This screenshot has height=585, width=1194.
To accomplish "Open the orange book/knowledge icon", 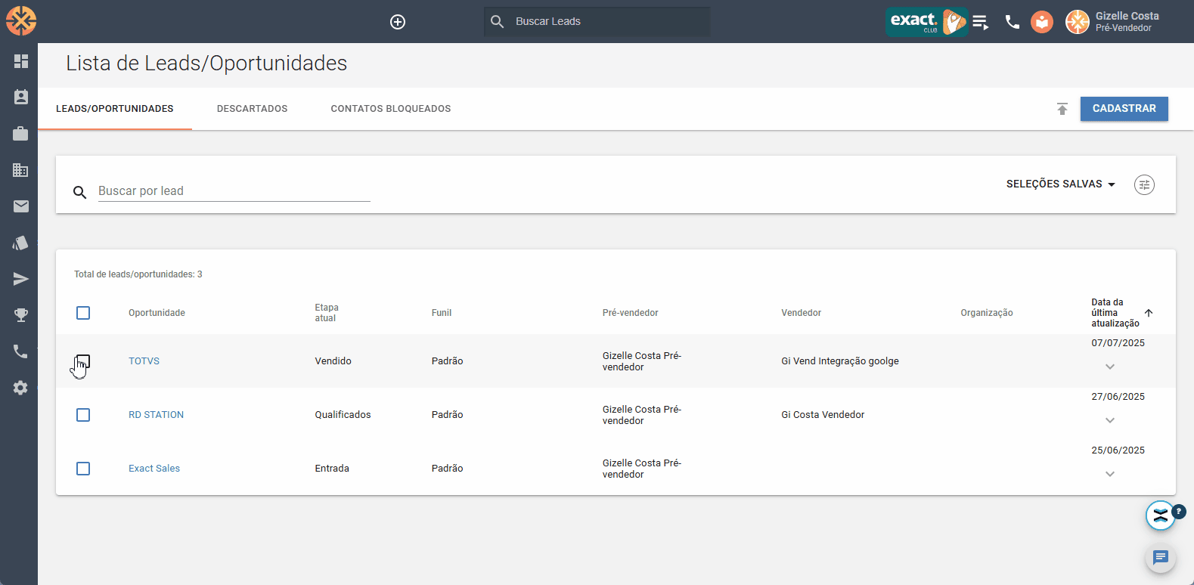I will pos(1042,22).
